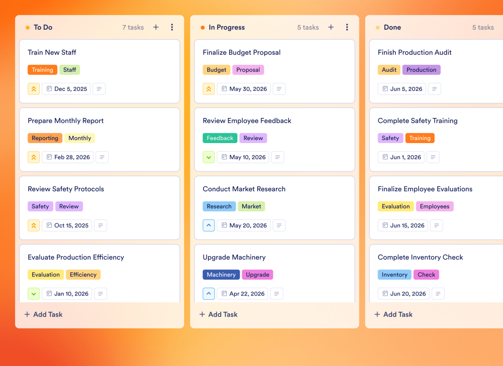The height and width of the screenshot is (366, 503).
Task: Click the calendar icon on Train New Staff
Action: 49,89
